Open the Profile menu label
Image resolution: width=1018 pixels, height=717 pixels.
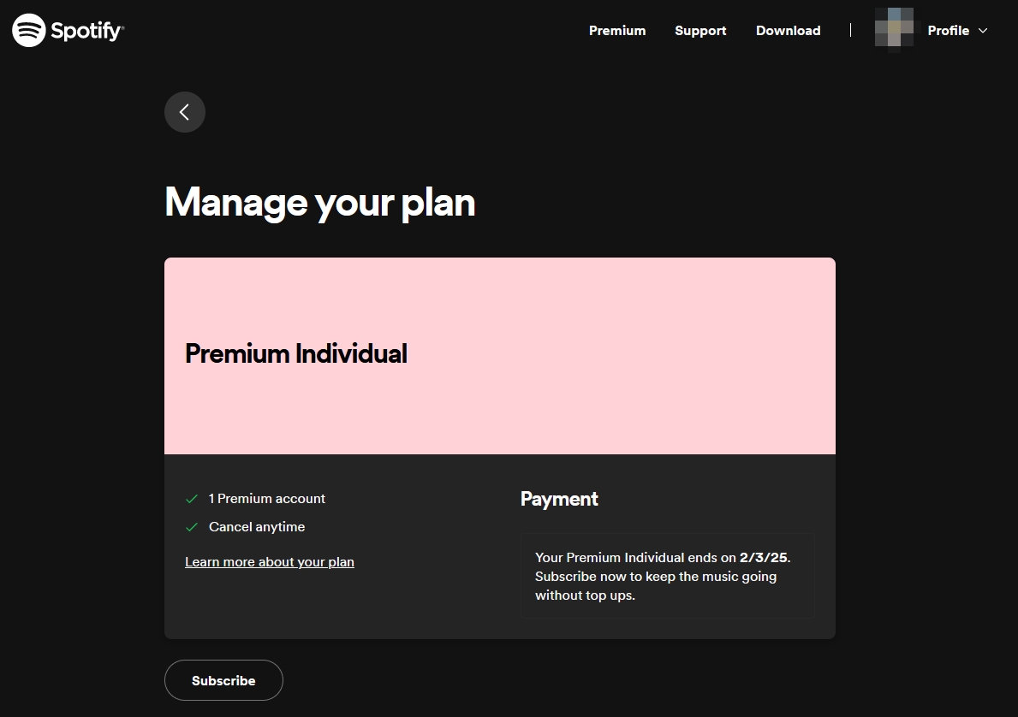pos(948,31)
